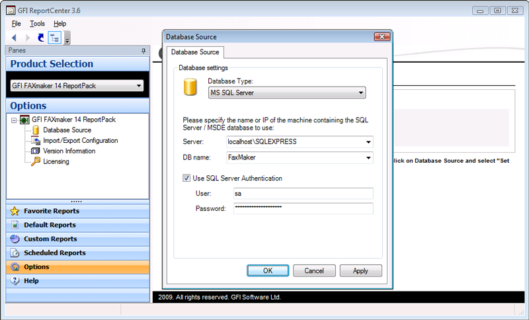Image resolution: width=529 pixels, height=320 pixels.
Task: Select Version Information tree item
Action: tap(69, 151)
